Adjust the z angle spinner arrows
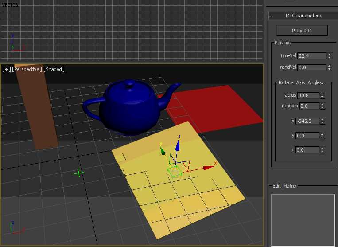Screen dimensions: 338x247 pos(322,150)
